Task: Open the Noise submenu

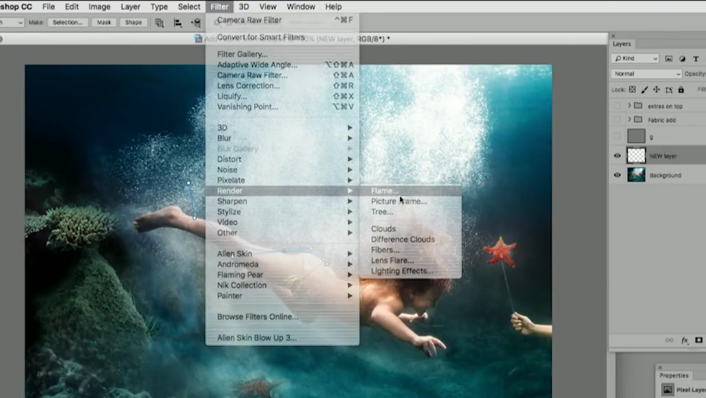Action: click(282, 170)
